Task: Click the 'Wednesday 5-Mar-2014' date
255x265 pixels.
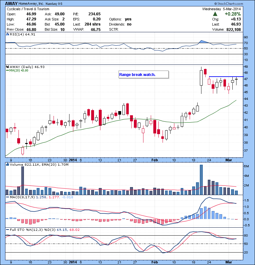Action: point(222,9)
